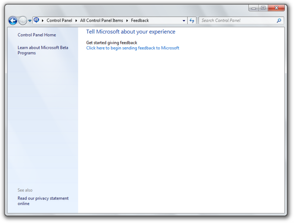This screenshot has width=294, height=223.
Task: Click the Get started giving feedback text
Action: 111,43
